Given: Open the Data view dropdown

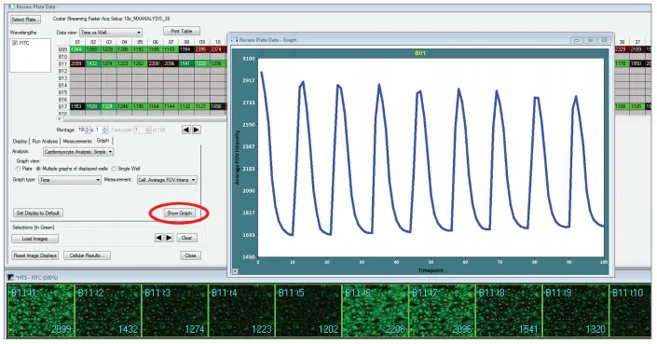Looking at the screenshot, I should 111,33.
